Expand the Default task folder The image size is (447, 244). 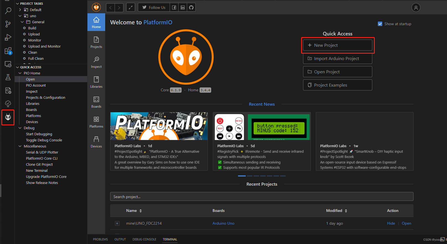[20, 10]
